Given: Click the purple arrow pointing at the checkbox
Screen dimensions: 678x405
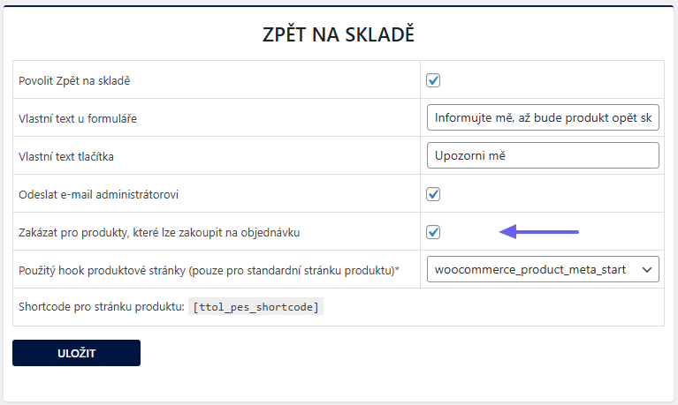Looking at the screenshot, I should [539, 232].
